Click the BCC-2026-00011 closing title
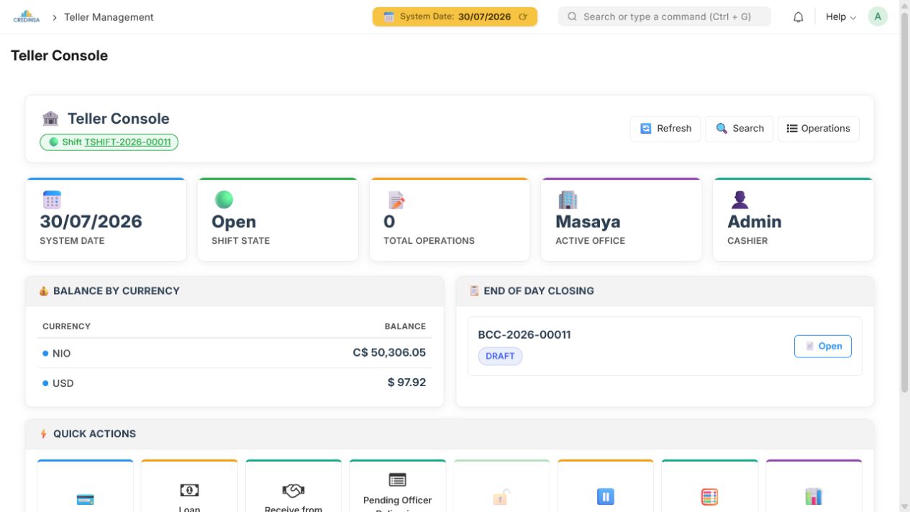This screenshot has height=512, width=910. 524,334
